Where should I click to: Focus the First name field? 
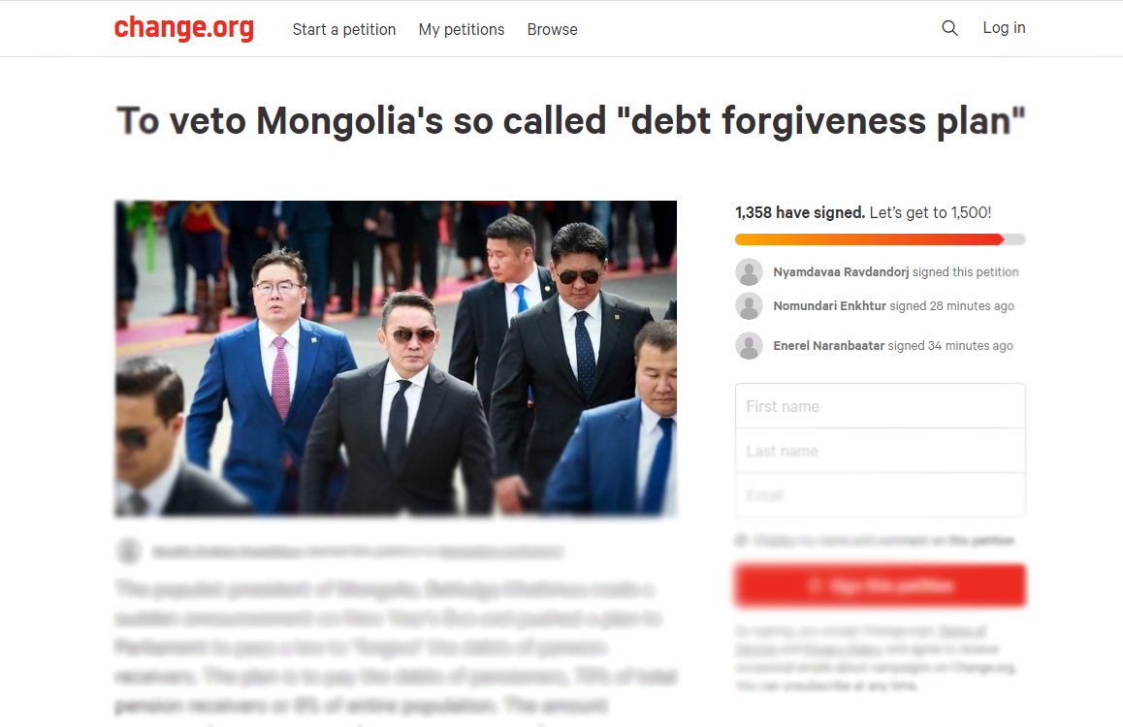[881, 406]
